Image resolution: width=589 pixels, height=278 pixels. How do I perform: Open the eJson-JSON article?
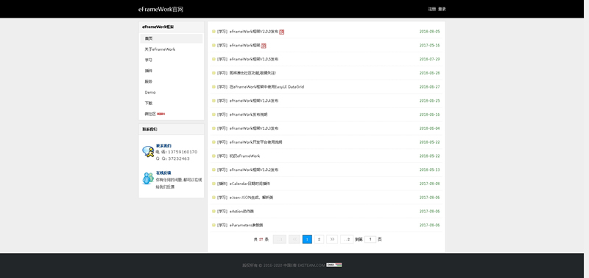coord(251,198)
